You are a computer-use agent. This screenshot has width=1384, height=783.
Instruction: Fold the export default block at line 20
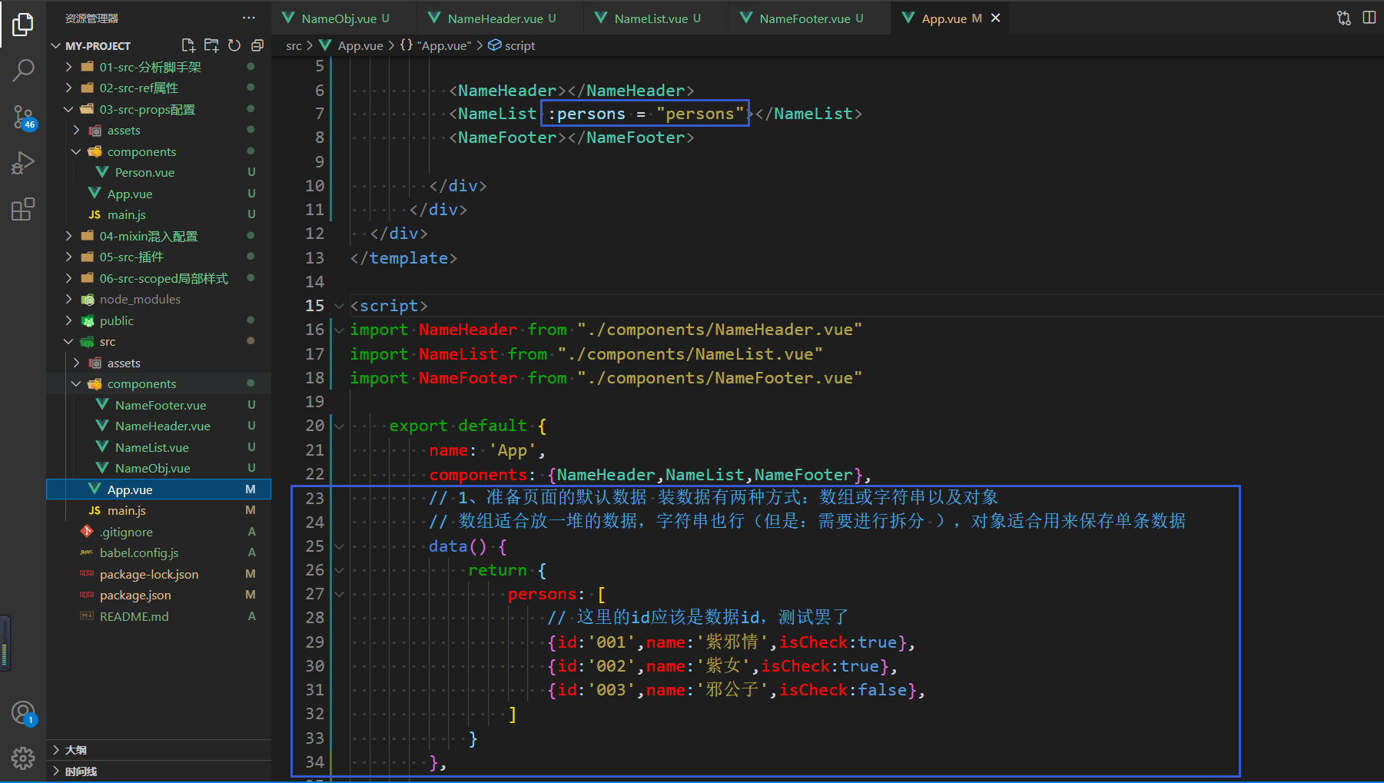[x=339, y=426]
